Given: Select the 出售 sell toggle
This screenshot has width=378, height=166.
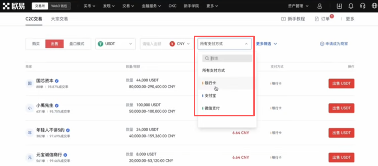Looking at the screenshot, I should point(55,44).
